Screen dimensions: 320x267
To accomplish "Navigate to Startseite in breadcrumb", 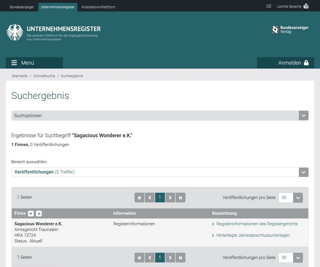I will pyautogui.click(x=20, y=76).
